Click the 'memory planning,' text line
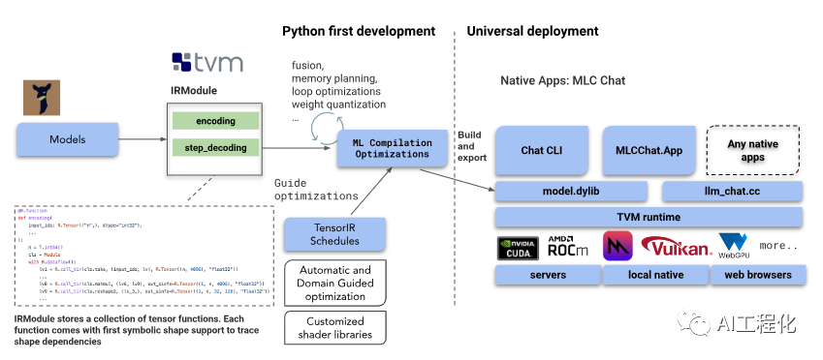This screenshot has height=360, width=823. pyautogui.click(x=334, y=79)
